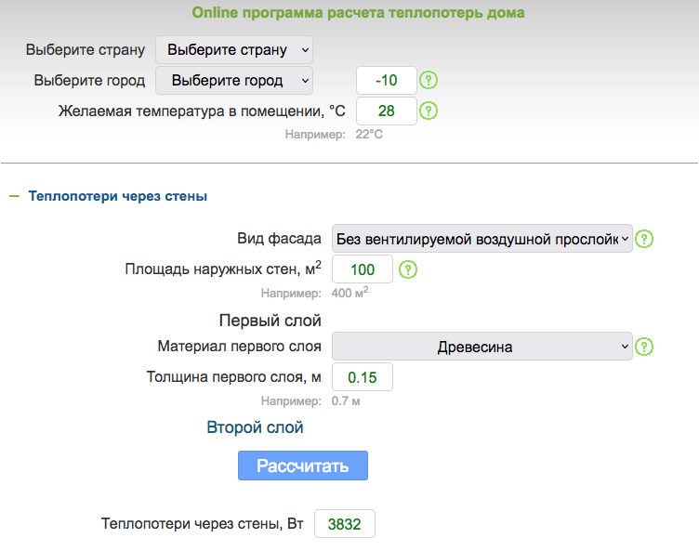
Task: Show help for first layer material
Action: tap(644, 347)
